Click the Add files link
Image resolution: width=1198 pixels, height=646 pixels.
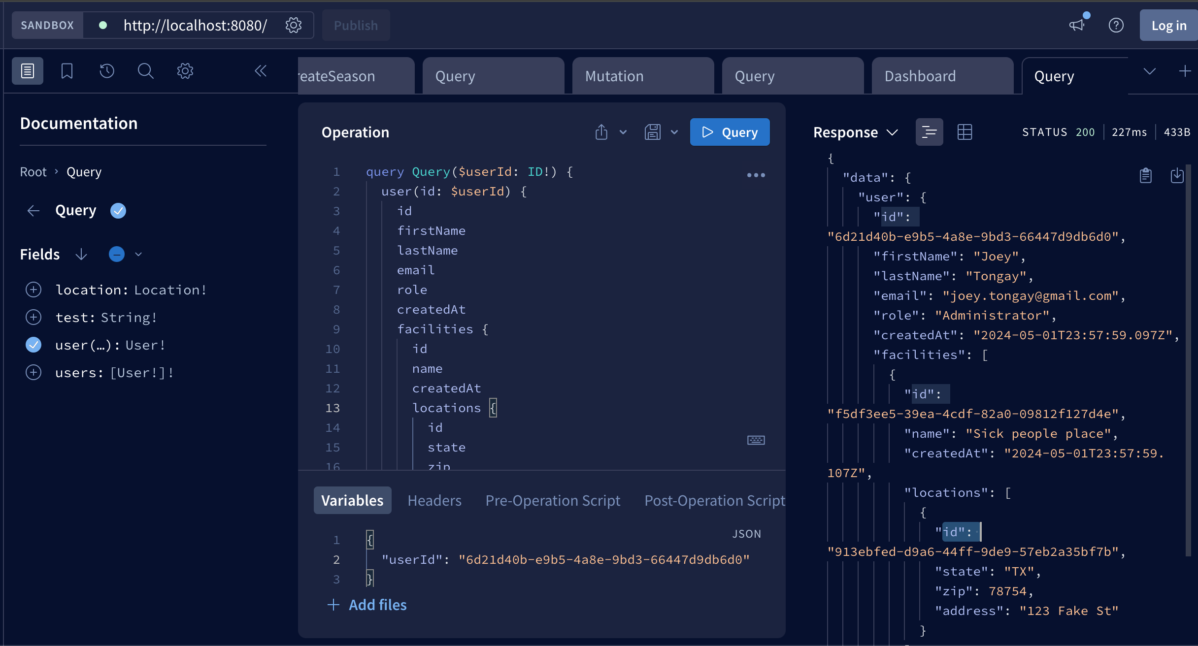click(377, 605)
